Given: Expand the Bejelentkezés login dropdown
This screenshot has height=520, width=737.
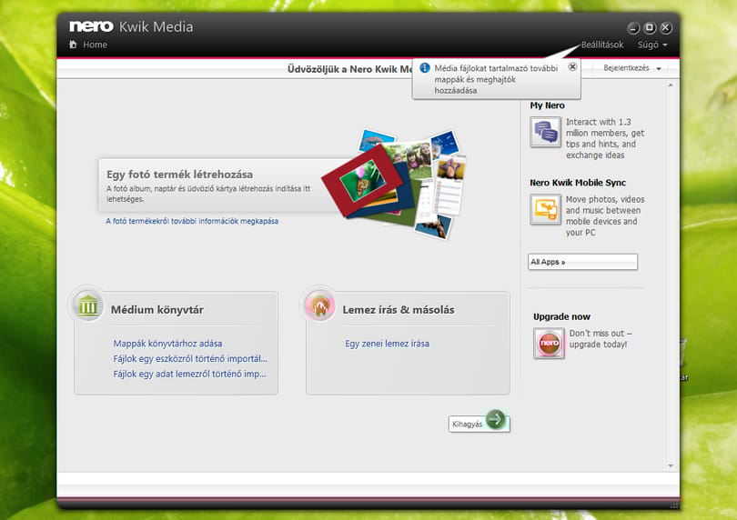Looking at the screenshot, I should pos(632,68).
